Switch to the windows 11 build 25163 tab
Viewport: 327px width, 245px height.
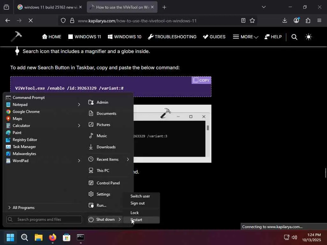tap(49, 7)
